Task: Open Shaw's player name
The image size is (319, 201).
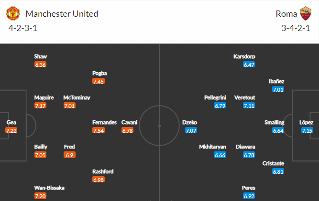Action: [x=41, y=56]
